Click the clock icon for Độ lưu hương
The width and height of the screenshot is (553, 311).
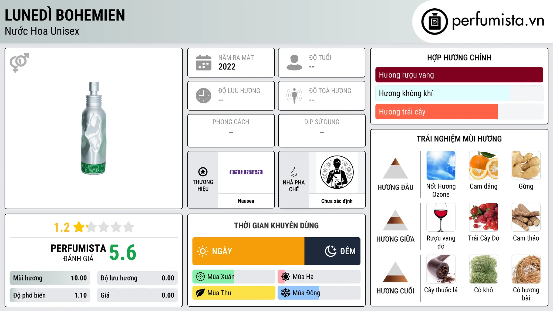(204, 96)
